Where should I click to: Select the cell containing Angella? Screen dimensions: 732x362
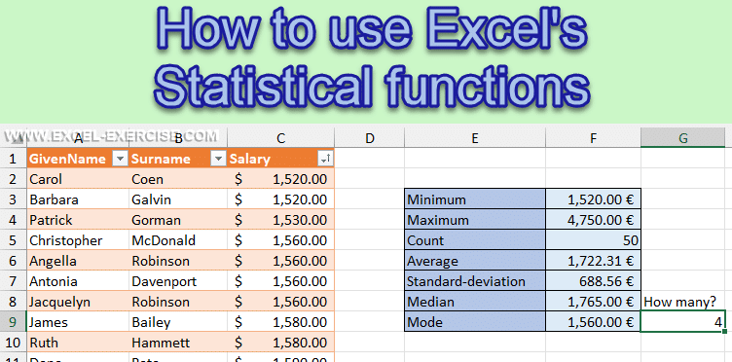78,261
